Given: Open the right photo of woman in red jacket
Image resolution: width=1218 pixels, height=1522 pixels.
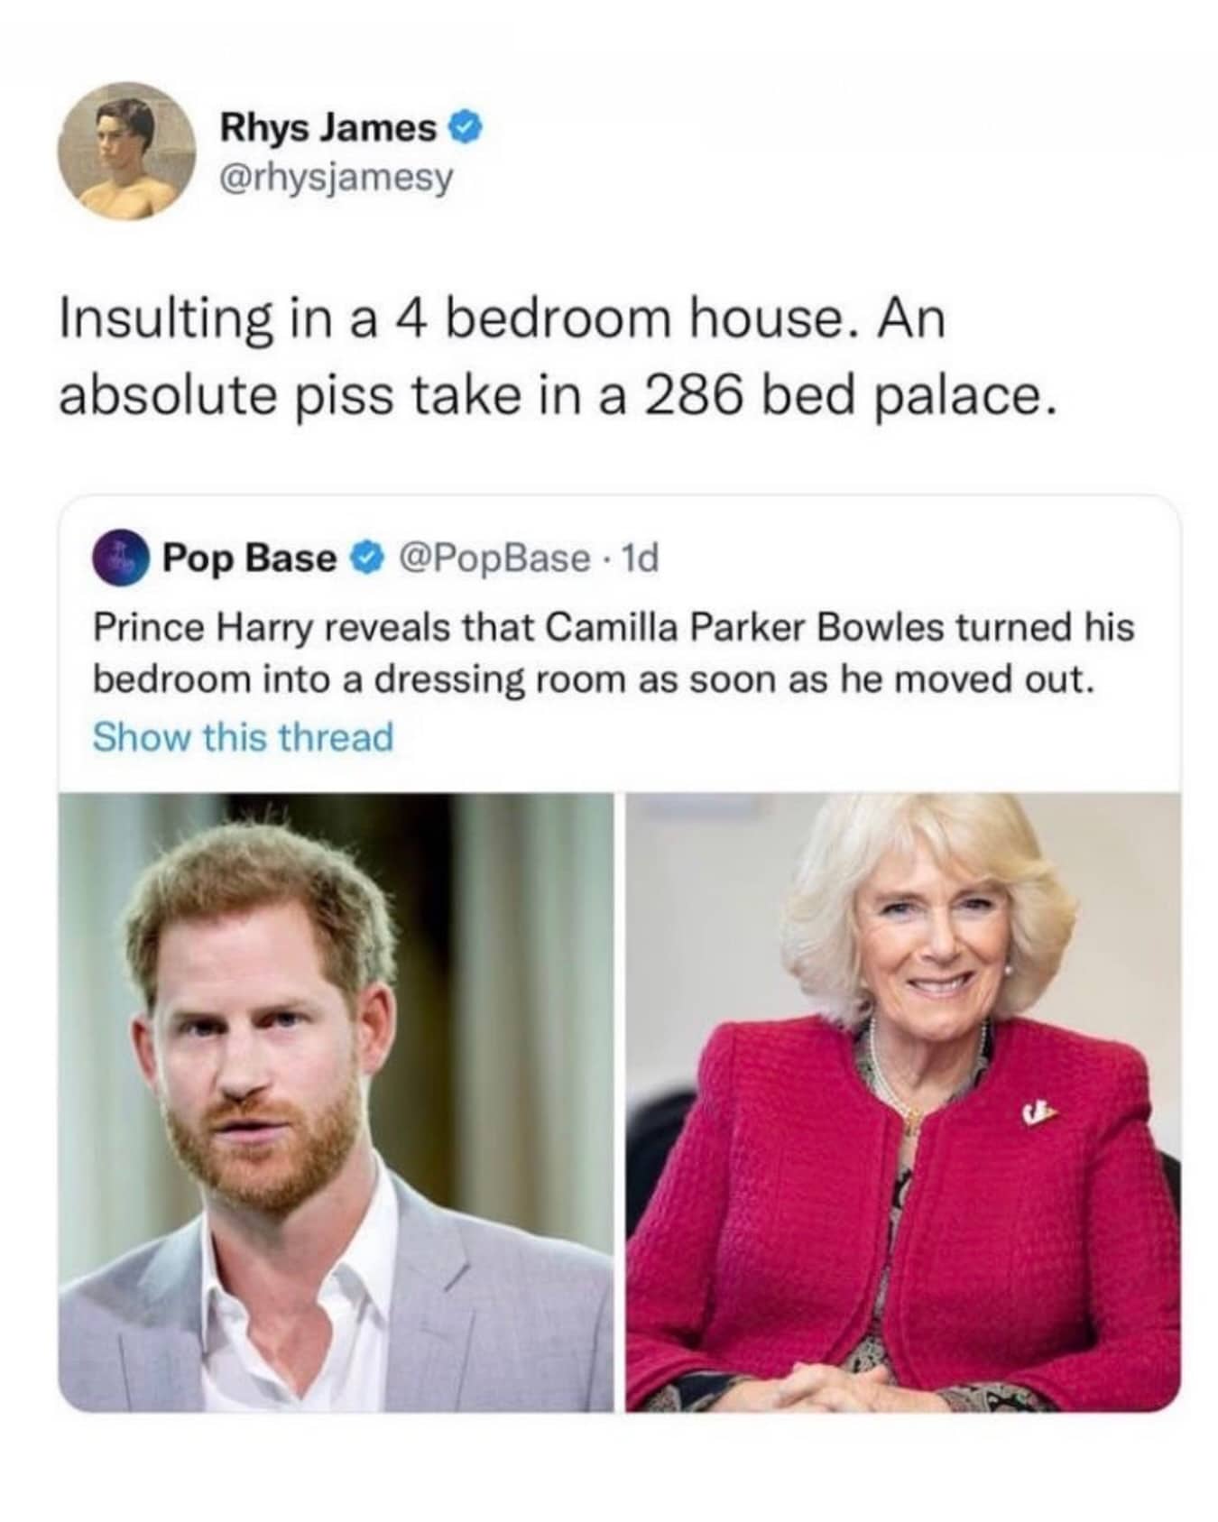Looking at the screenshot, I should click(x=903, y=1102).
